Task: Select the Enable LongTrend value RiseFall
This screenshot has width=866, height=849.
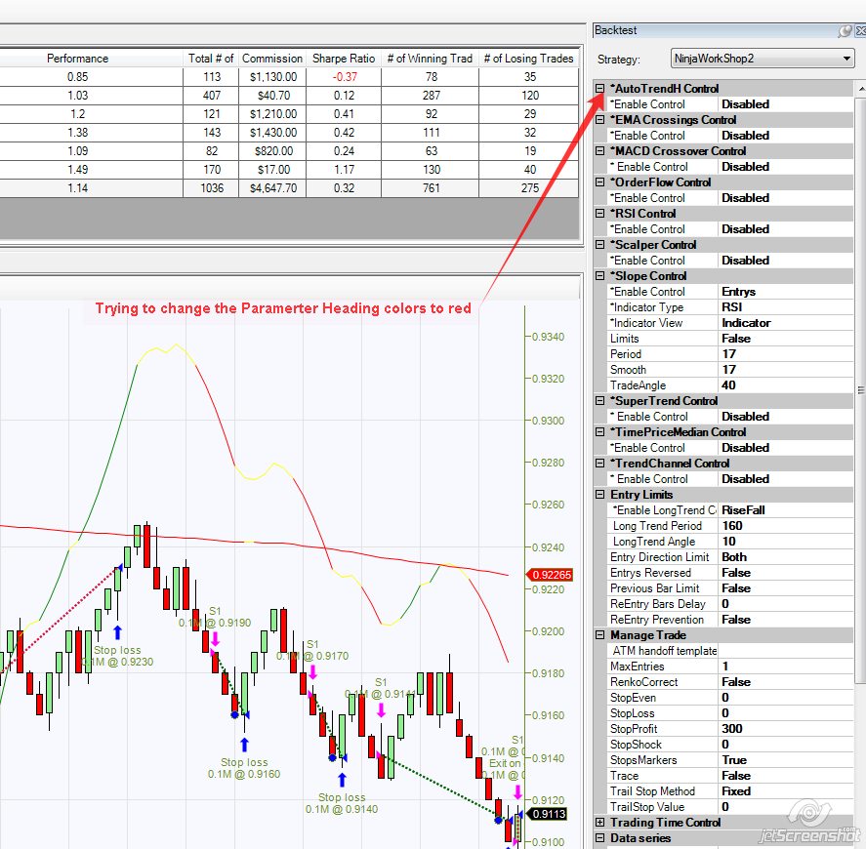Action: 785,510
